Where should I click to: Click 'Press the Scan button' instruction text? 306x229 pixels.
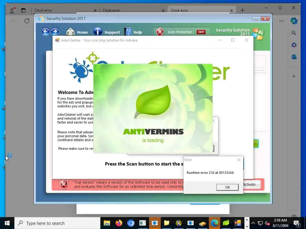click(144, 164)
